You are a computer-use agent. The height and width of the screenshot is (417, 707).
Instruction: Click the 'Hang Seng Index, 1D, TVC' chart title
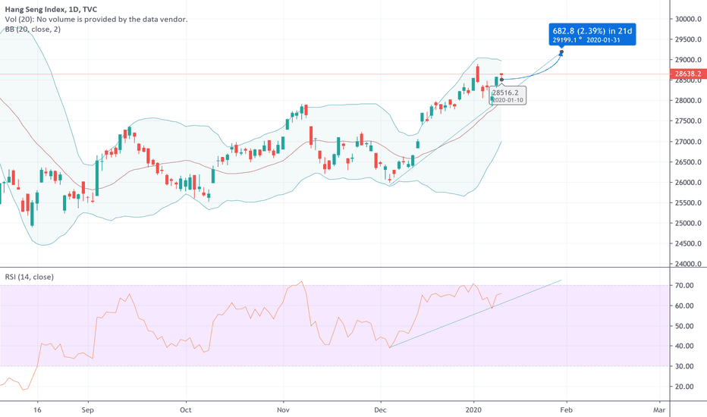[51, 9]
